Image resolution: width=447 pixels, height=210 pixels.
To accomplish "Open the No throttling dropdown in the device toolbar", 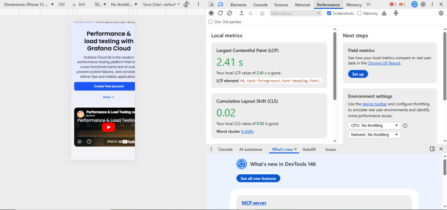I will [124, 4].
